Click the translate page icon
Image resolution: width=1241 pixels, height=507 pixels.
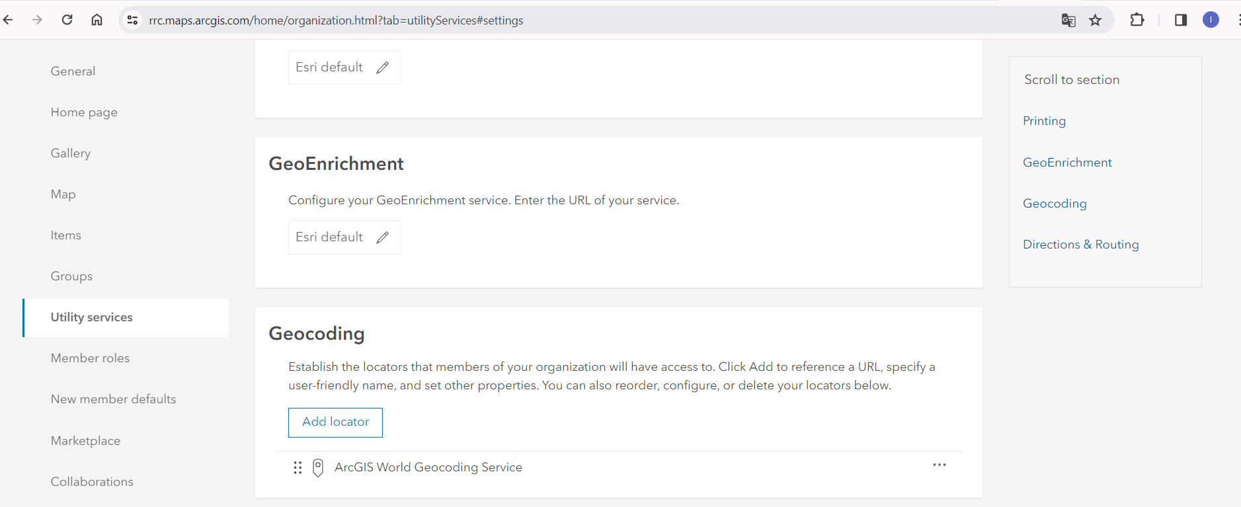click(x=1068, y=20)
